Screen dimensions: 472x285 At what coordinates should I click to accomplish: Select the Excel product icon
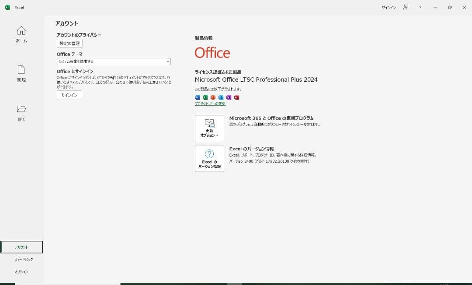coord(205,97)
